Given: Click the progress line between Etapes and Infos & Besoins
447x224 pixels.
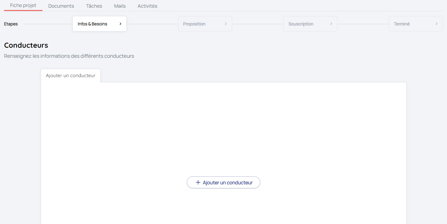Looking at the screenshot, I should click(x=48, y=24).
